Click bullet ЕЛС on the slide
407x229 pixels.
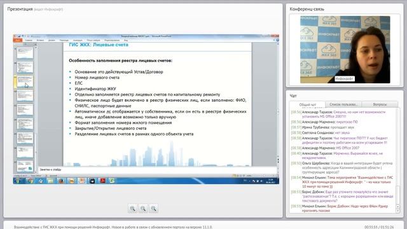[78, 83]
